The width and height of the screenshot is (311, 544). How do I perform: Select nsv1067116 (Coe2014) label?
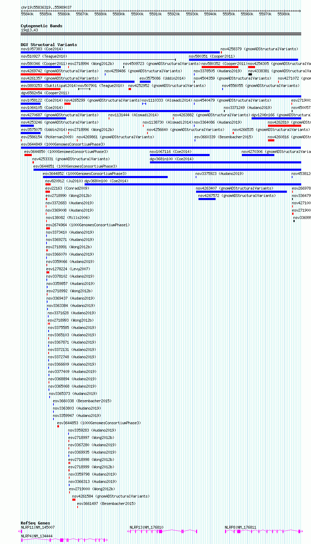click(x=171, y=152)
